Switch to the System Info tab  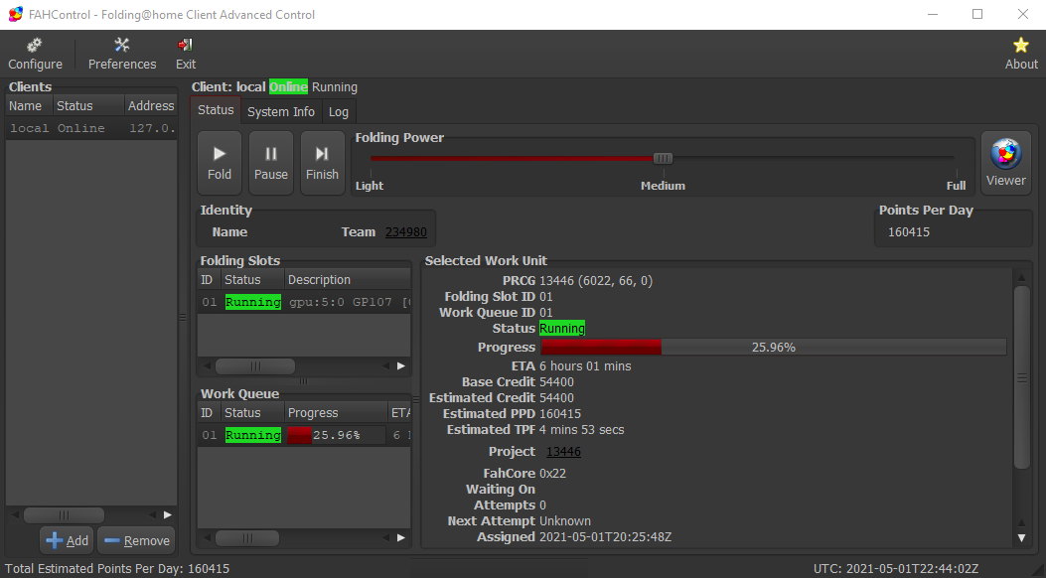click(281, 112)
